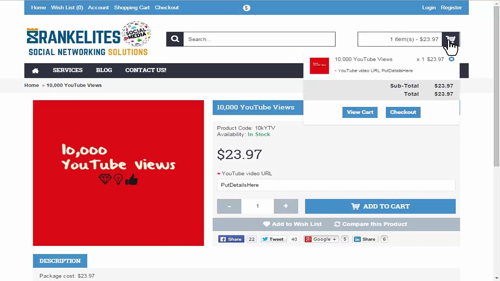This screenshot has width=500, height=281.
Task: Share on Facebook button
Action: [231, 239]
